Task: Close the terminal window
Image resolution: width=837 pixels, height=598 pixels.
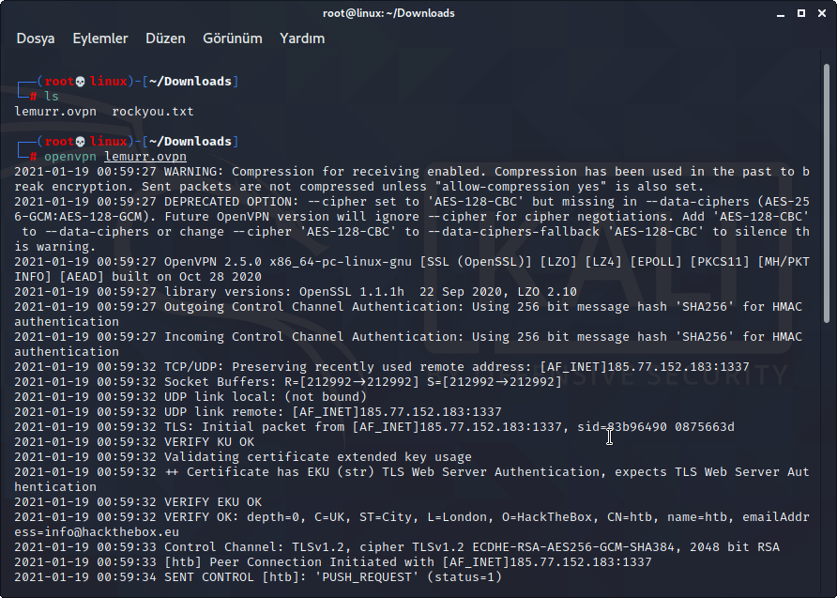Action: tap(822, 13)
